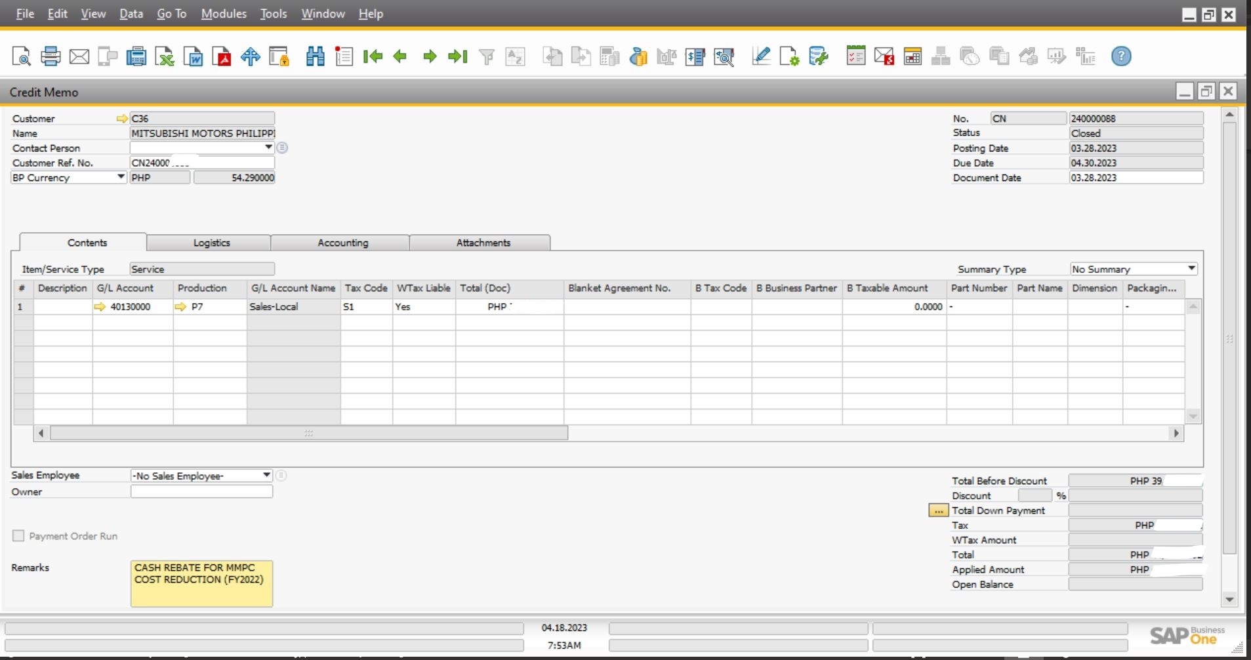Open Print Preview from the toolbar
The width and height of the screenshot is (1251, 660).
[22, 56]
